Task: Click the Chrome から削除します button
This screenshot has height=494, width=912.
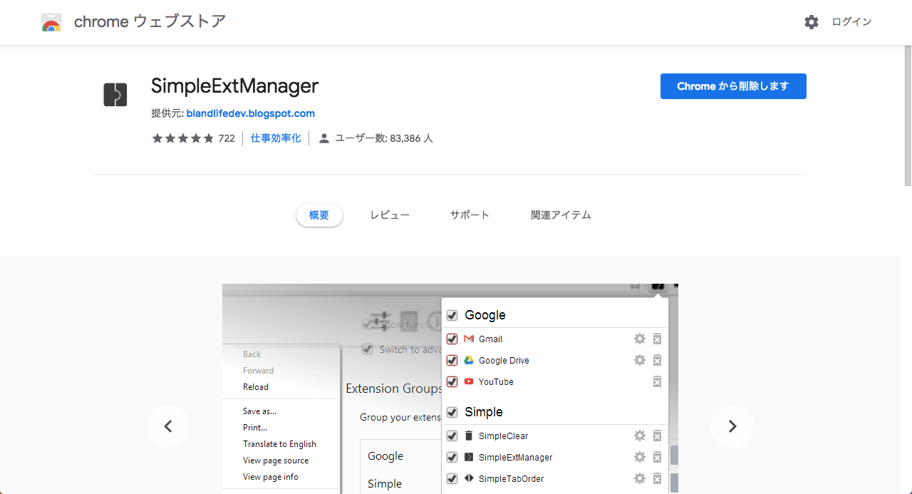Action: 733,86
